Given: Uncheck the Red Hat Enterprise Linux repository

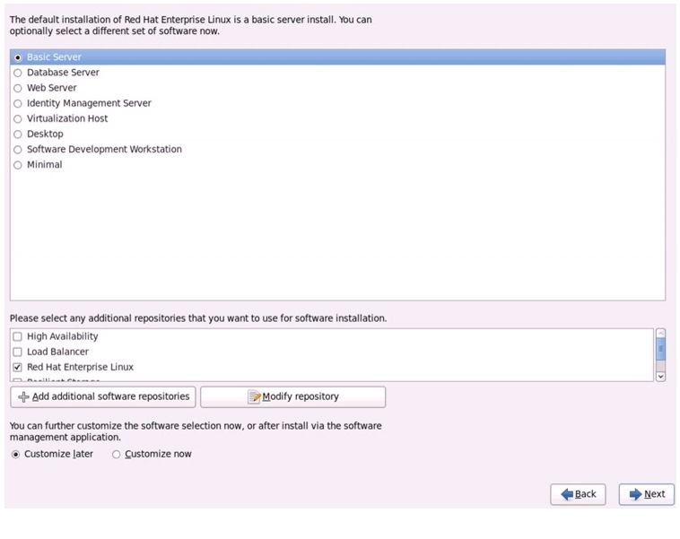Looking at the screenshot, I should click(x=18, y=368).
